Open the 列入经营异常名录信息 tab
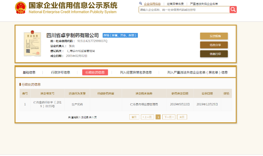Screen dimensions: 263x156 136,72
